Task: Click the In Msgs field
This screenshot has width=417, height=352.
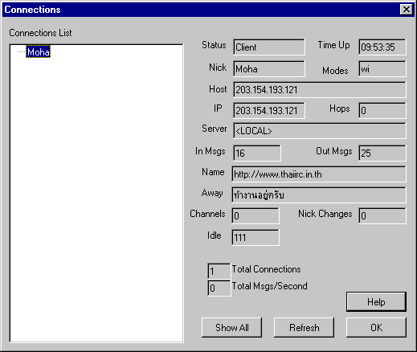Action: pyautogui.click(x=257, y=153)
